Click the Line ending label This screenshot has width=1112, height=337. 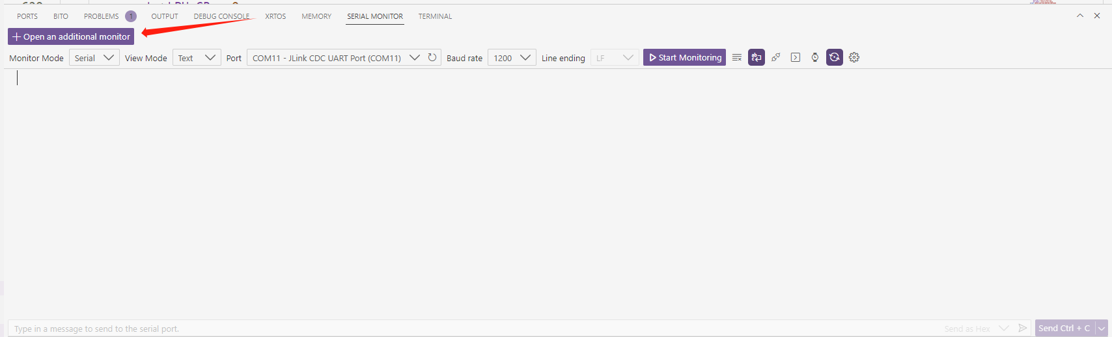[x=563, y=58]
